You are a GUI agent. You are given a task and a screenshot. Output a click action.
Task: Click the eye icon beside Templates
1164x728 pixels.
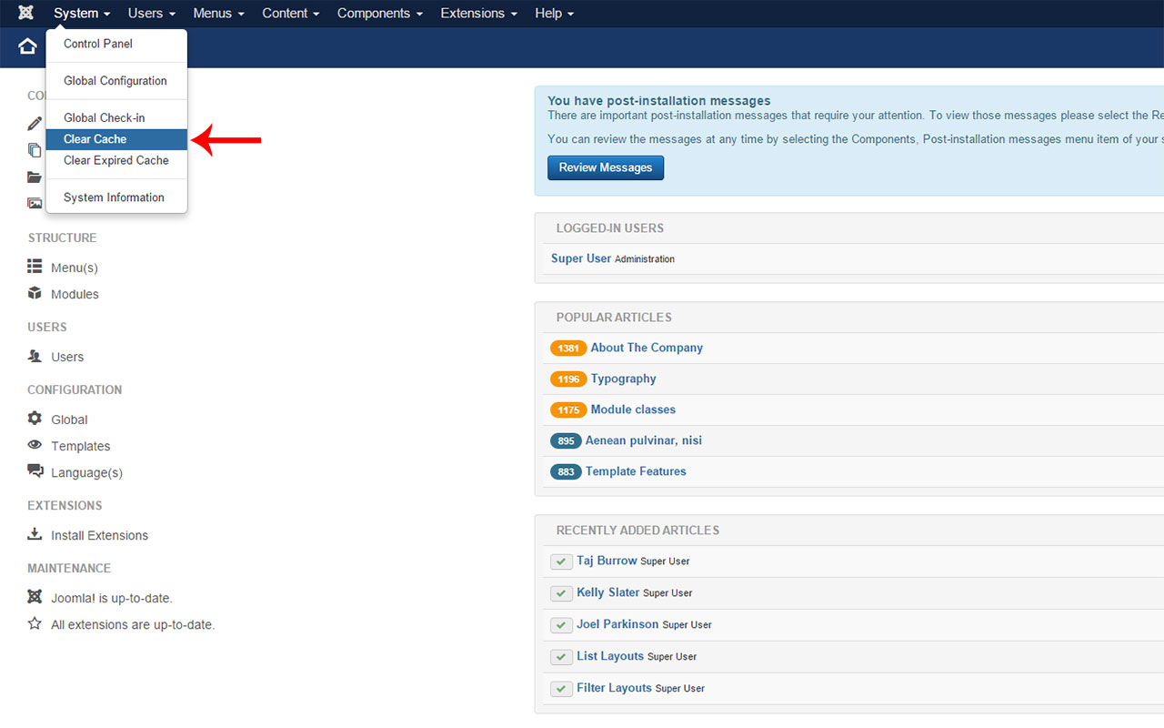click(35, 445)
